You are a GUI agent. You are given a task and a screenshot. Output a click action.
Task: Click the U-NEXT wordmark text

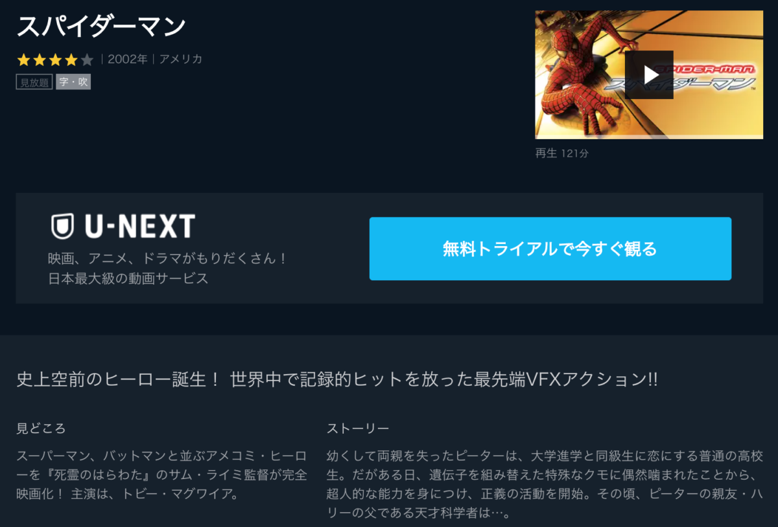click(139, 227)
